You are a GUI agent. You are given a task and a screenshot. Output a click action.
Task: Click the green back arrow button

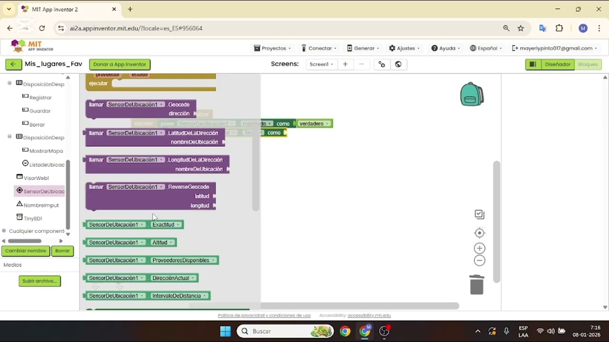[x=13, y=64]
